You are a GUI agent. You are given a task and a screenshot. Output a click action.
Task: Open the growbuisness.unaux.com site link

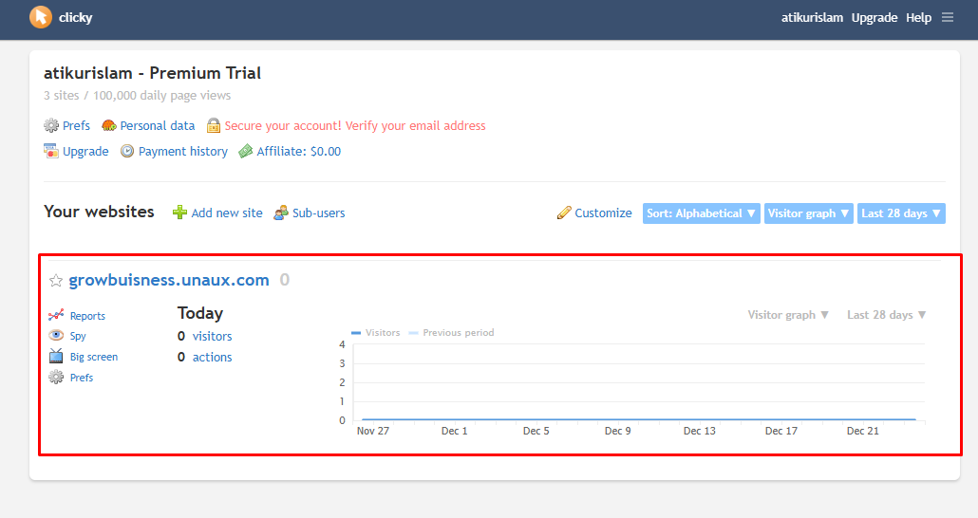tap(169, 280)
